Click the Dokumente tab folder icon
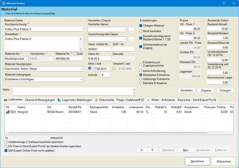Image resolution: width=239 pixels, height=168 pixels. pos(96,100)
